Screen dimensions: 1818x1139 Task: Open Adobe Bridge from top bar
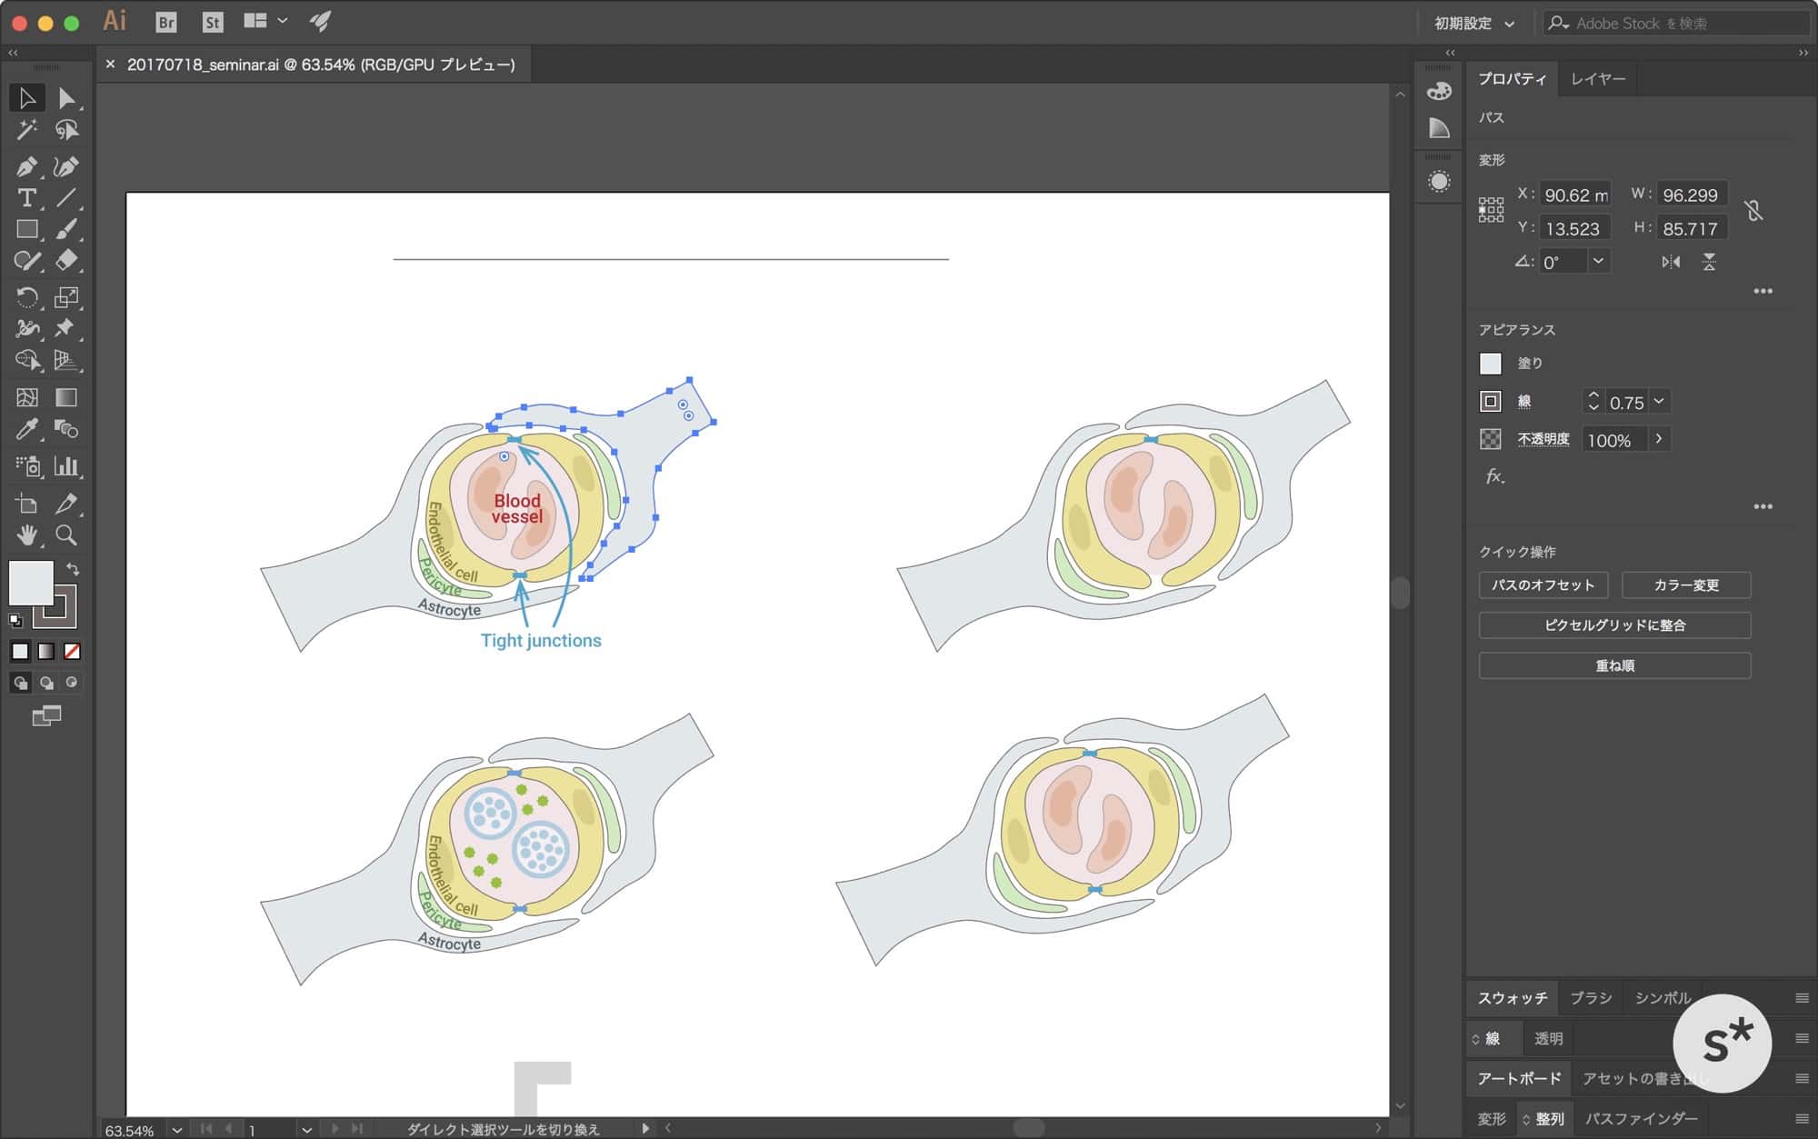point(165,23)
